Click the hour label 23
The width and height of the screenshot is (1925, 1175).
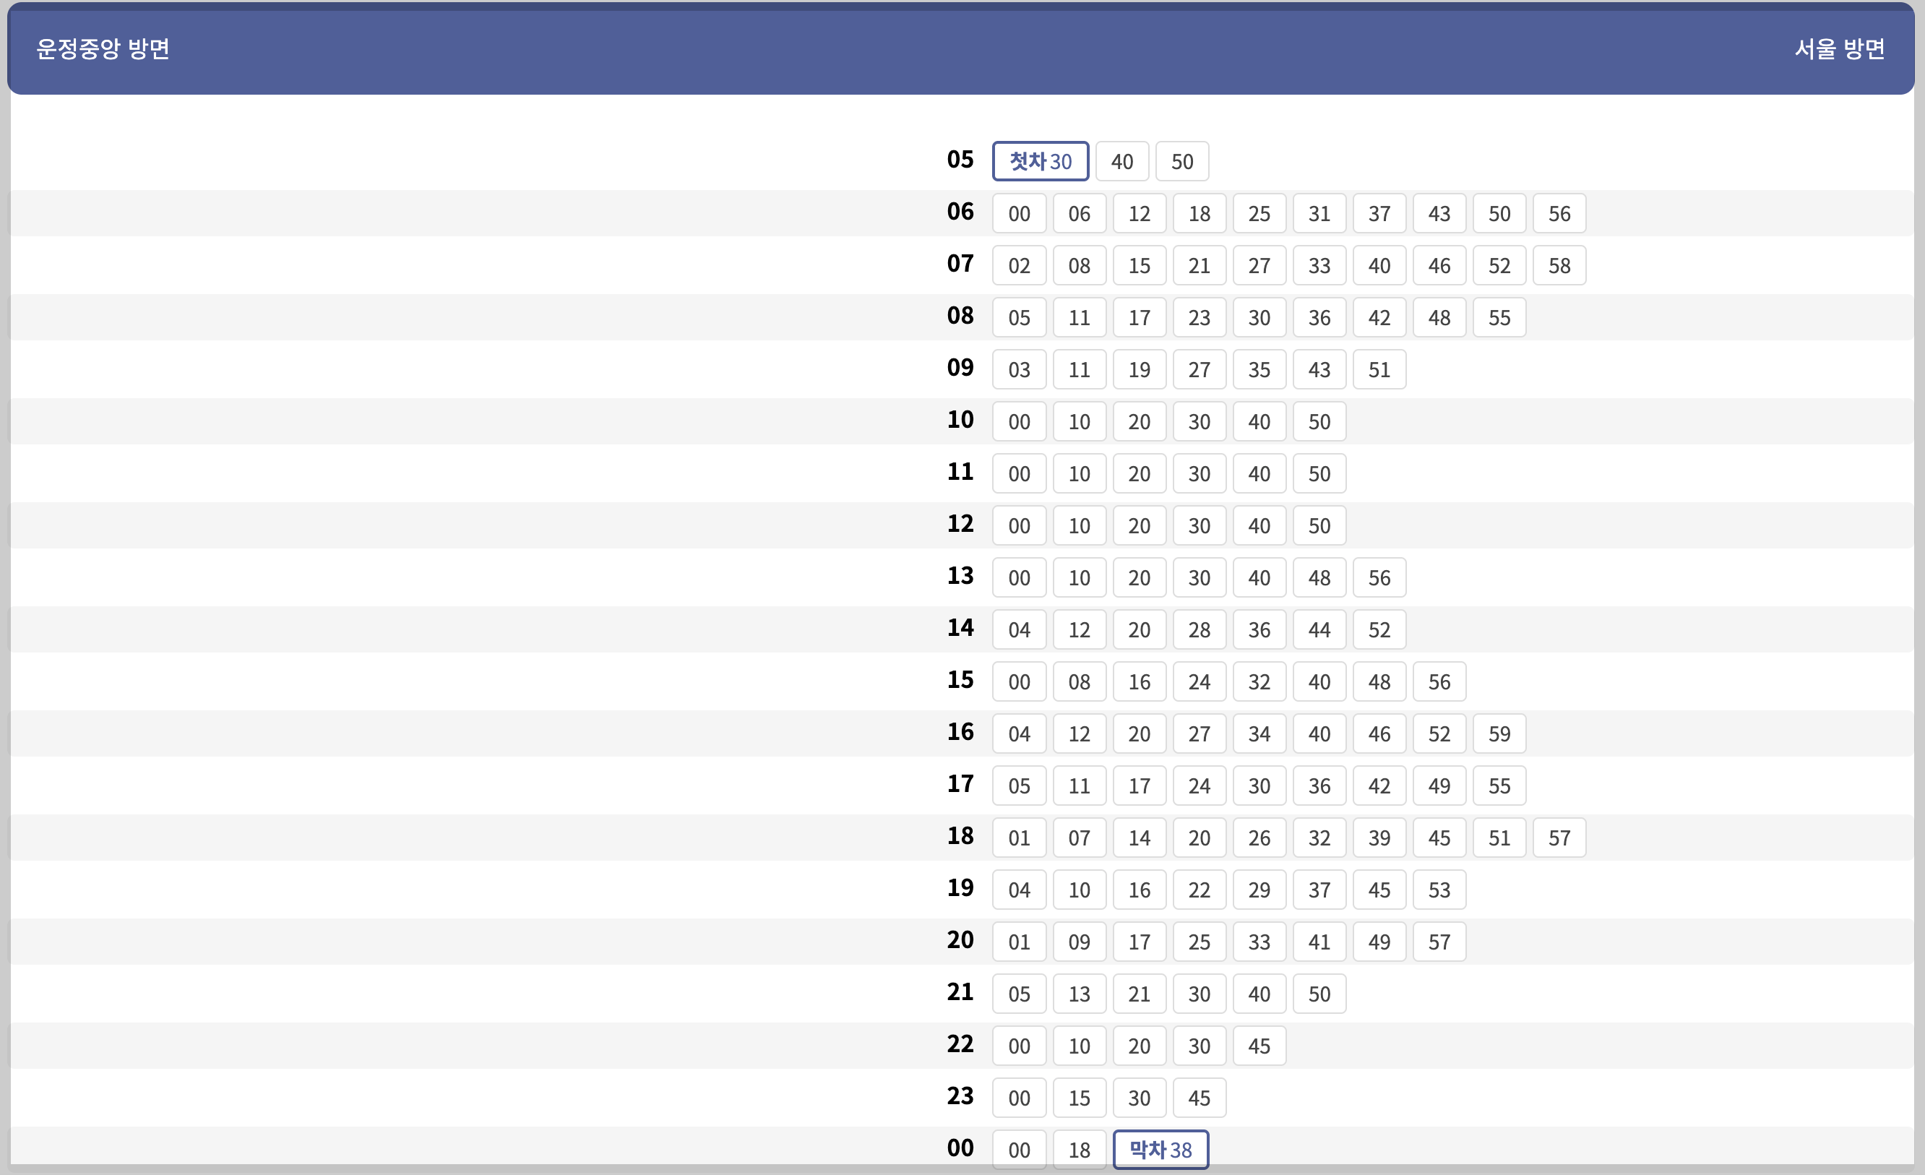pos(960,1096)
